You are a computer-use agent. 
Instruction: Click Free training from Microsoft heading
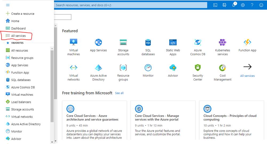[x=87, y=93]
